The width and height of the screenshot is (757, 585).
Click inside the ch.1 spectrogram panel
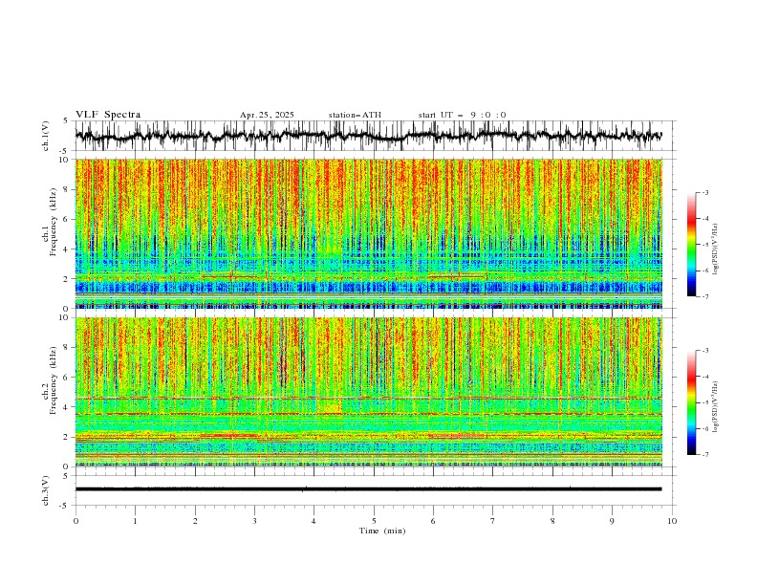click(369, 233)
